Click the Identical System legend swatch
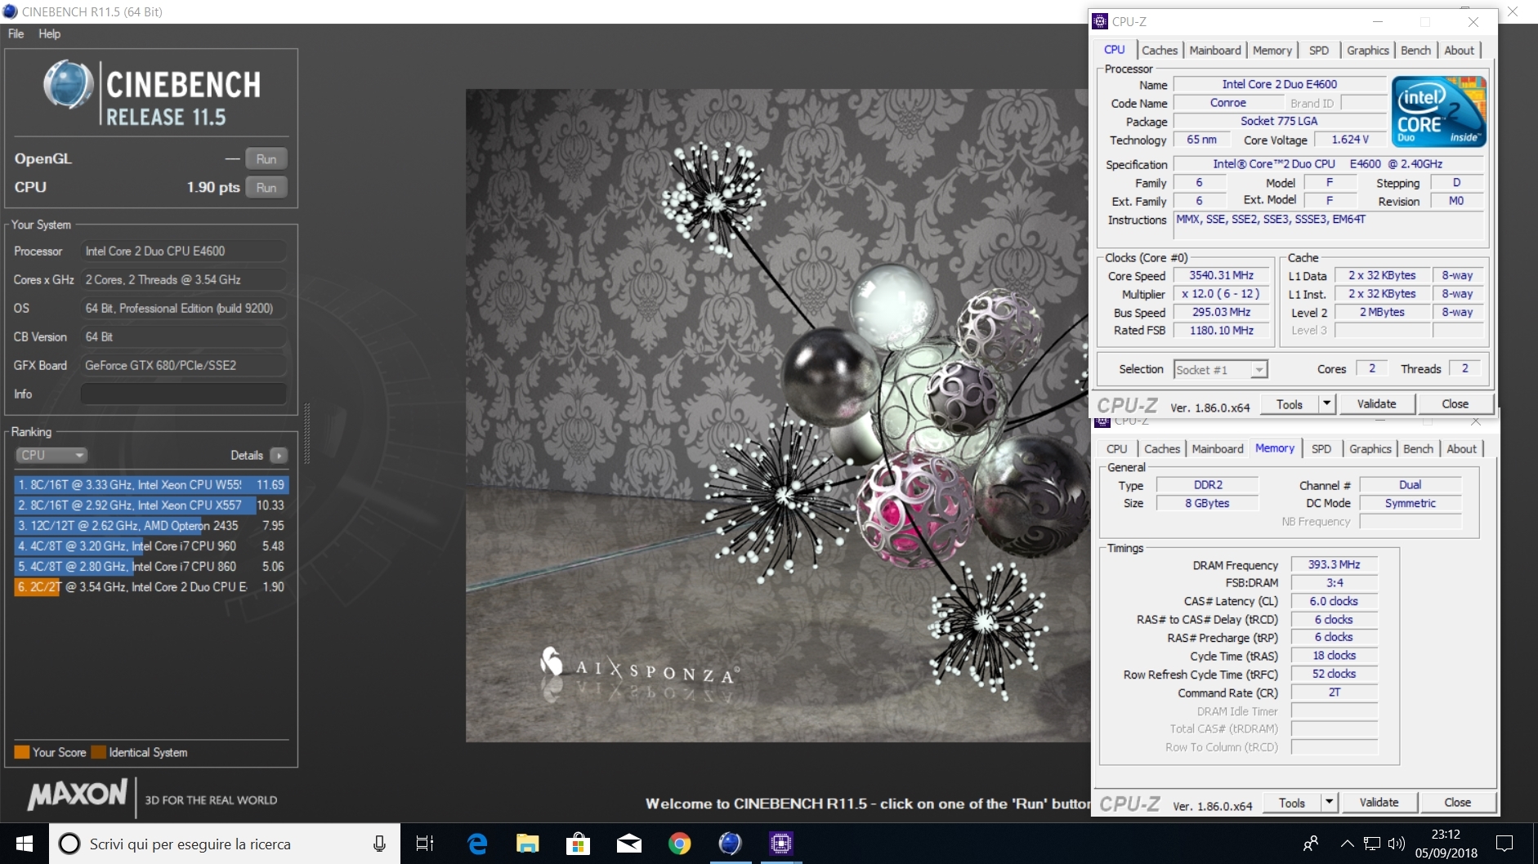The width and height of the screenshot is (1538, 864). pyautogui.click(x=99, y=752)
